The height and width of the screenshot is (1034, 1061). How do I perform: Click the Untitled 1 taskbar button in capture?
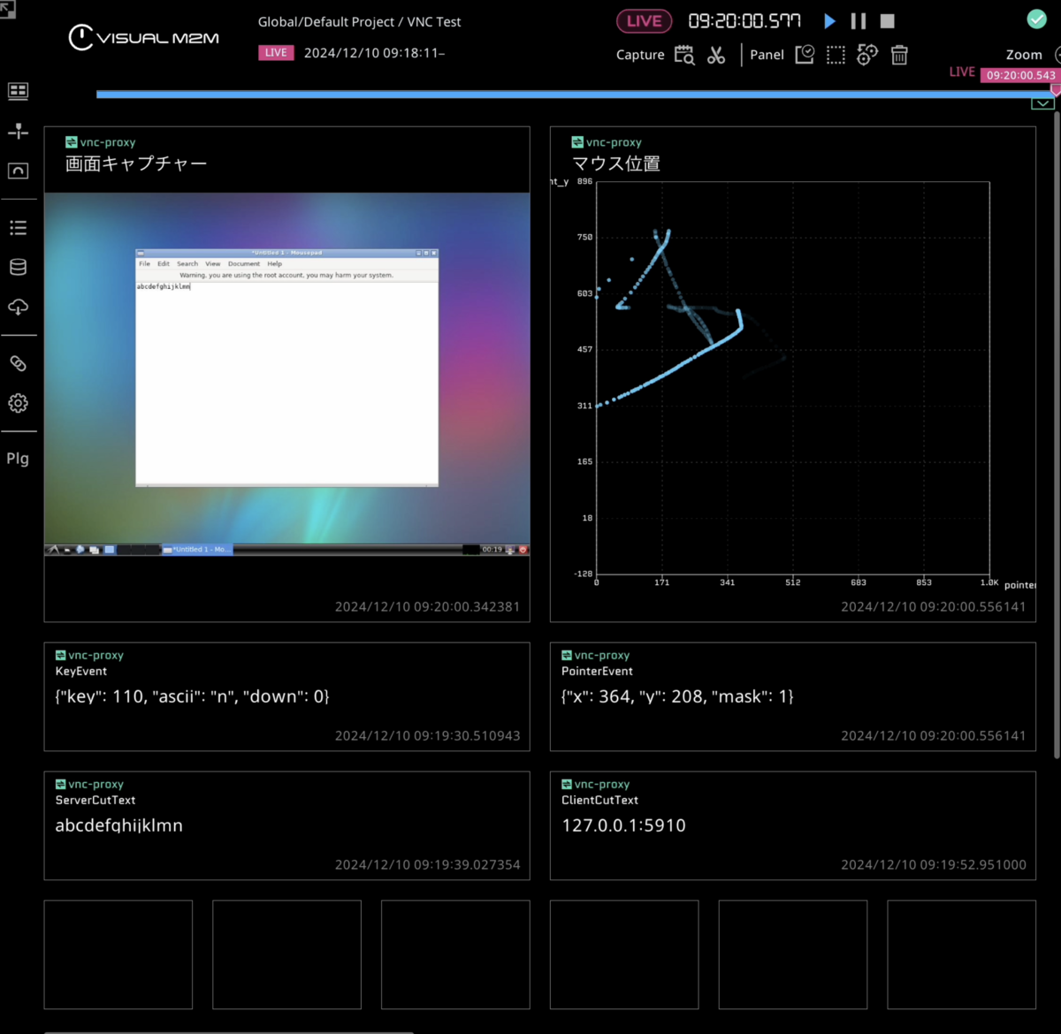point(197,550)
